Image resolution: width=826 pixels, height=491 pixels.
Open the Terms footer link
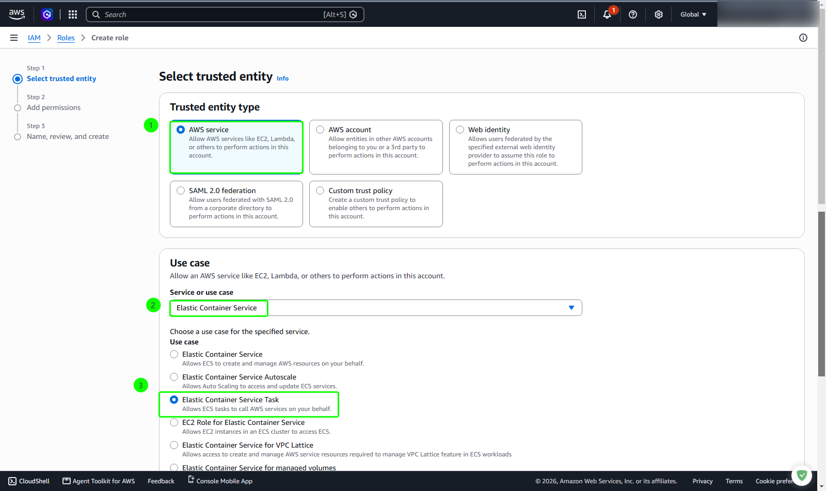tap(734, 481)
